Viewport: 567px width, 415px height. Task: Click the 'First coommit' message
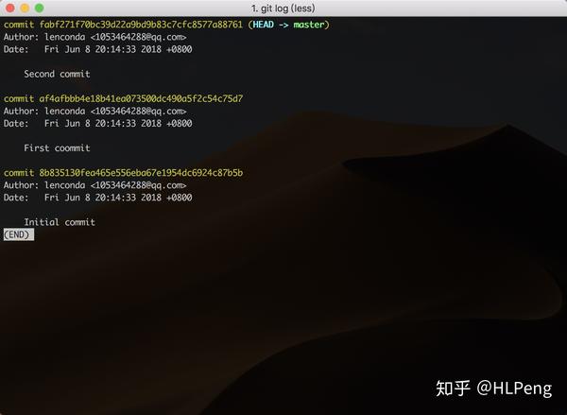click(x=57, y=148)
